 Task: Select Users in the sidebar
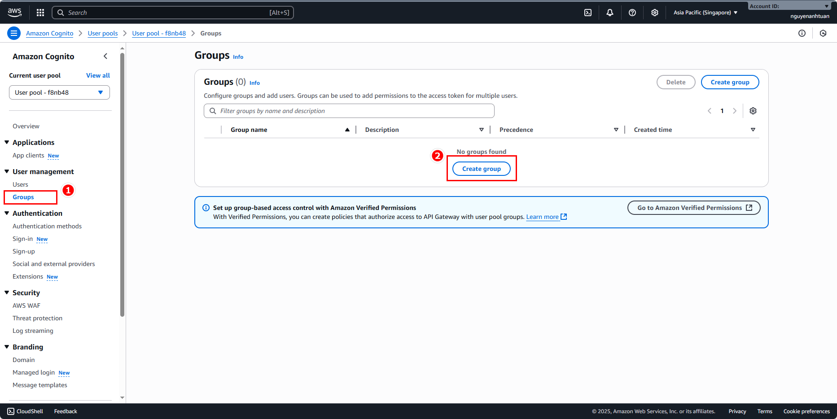pyautogui.click(x=20, y=184)
